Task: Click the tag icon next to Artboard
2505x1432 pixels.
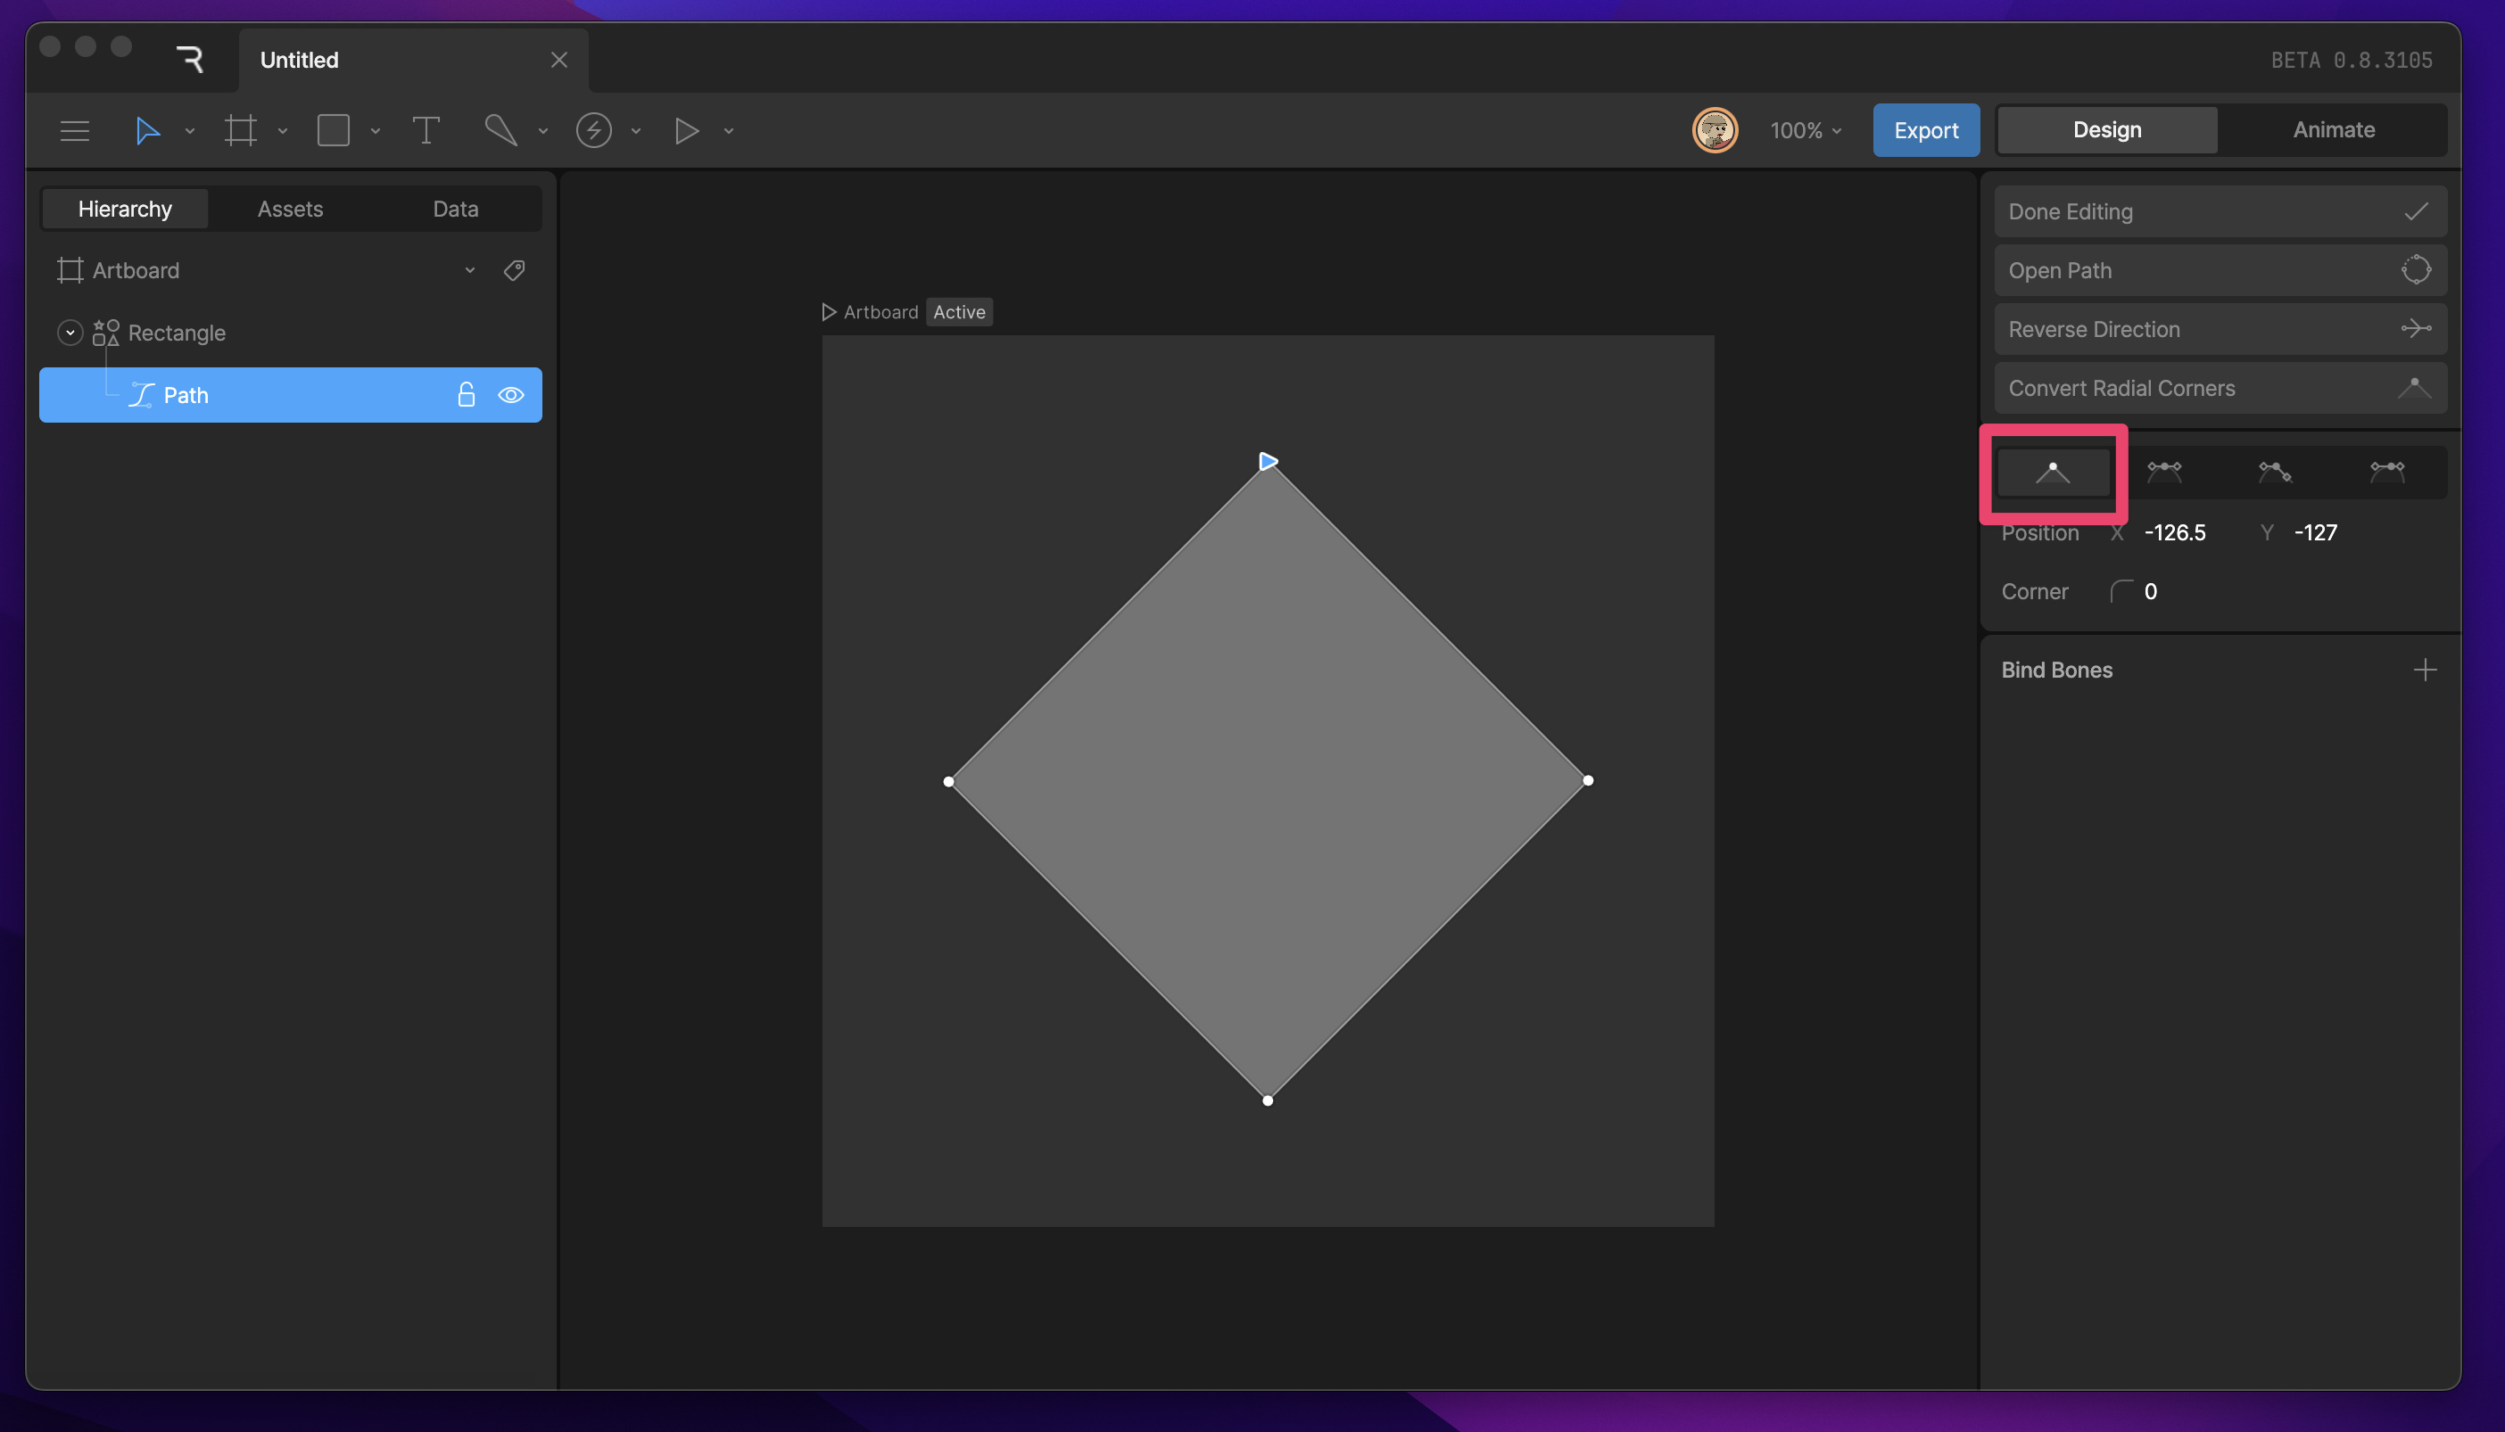Action: 514,270
